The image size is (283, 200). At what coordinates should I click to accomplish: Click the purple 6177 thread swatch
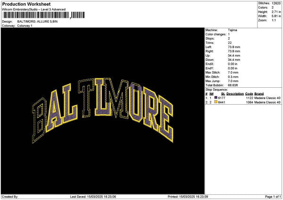pyautogui.click(x=216, y=98)
